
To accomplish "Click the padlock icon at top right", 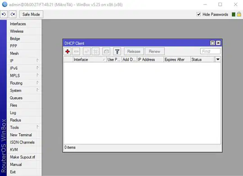I will tap(239, 14).
